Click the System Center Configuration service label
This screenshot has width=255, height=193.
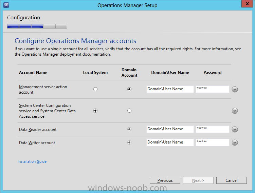point(47,111)
